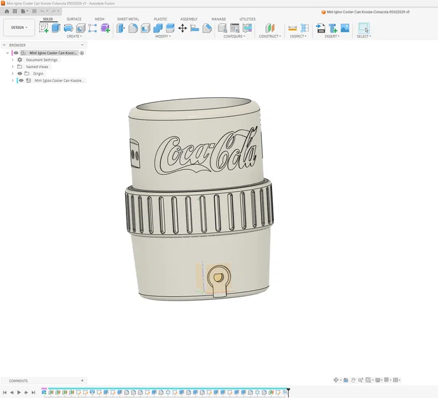Open the CONSTRUCT dropdown menu
Image resolution: width=438 pixels, height=398 pixels.
tap(270, 36)
